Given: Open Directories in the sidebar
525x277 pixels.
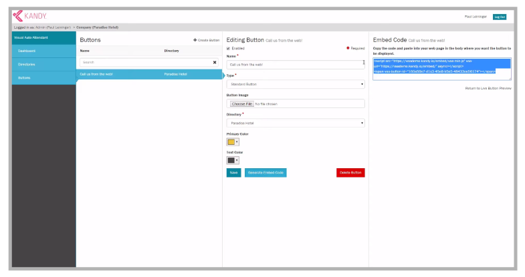Looking at the screenshot, I should pos(44,65).
